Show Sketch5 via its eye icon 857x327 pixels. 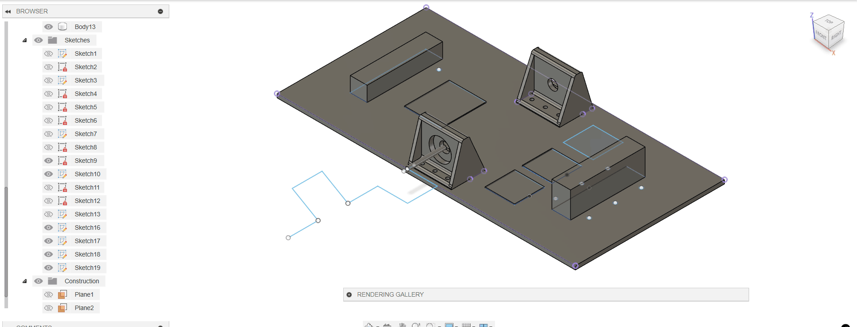pos(49,107)
